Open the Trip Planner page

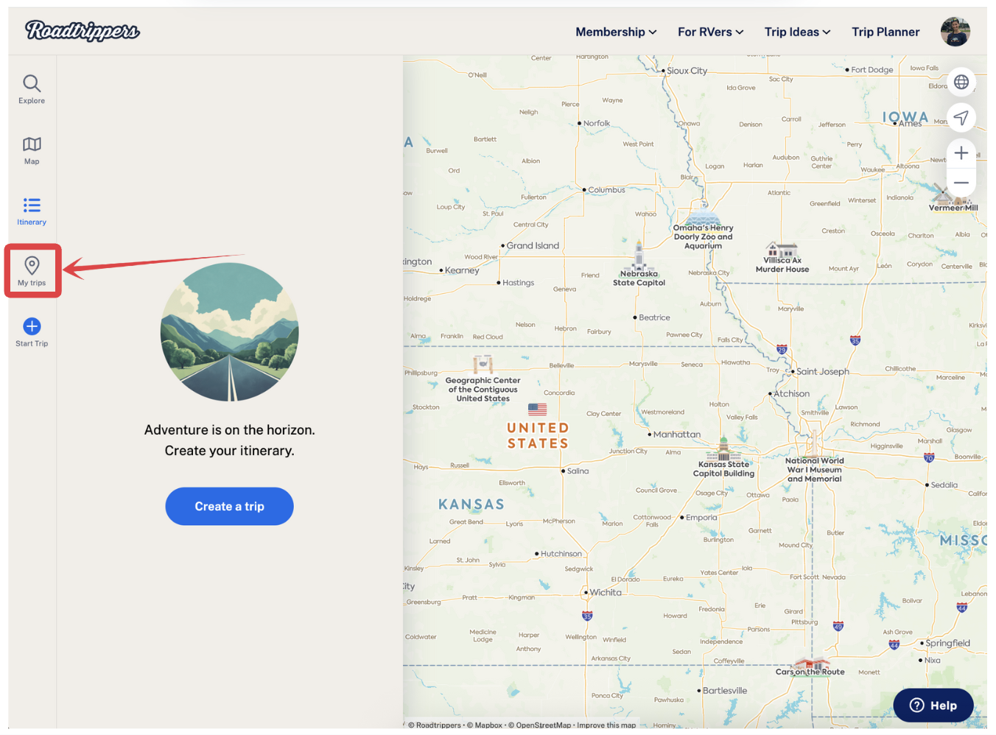tap(885, 32)
